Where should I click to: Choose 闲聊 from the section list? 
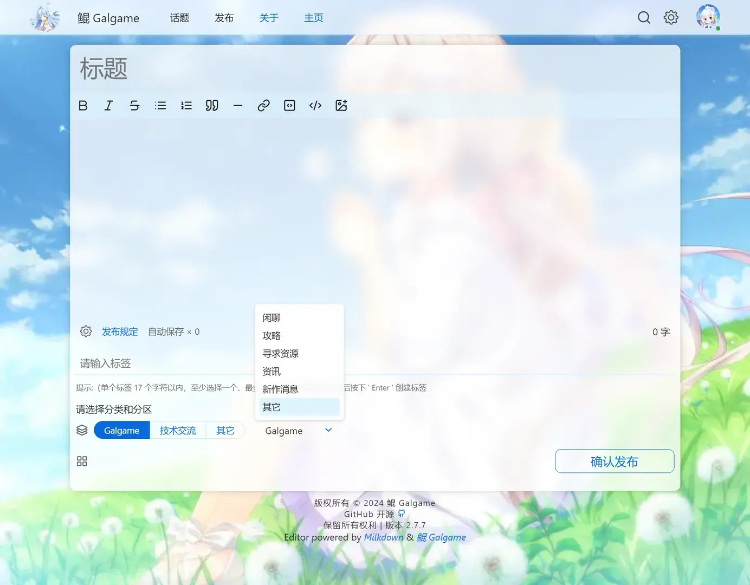300,318
